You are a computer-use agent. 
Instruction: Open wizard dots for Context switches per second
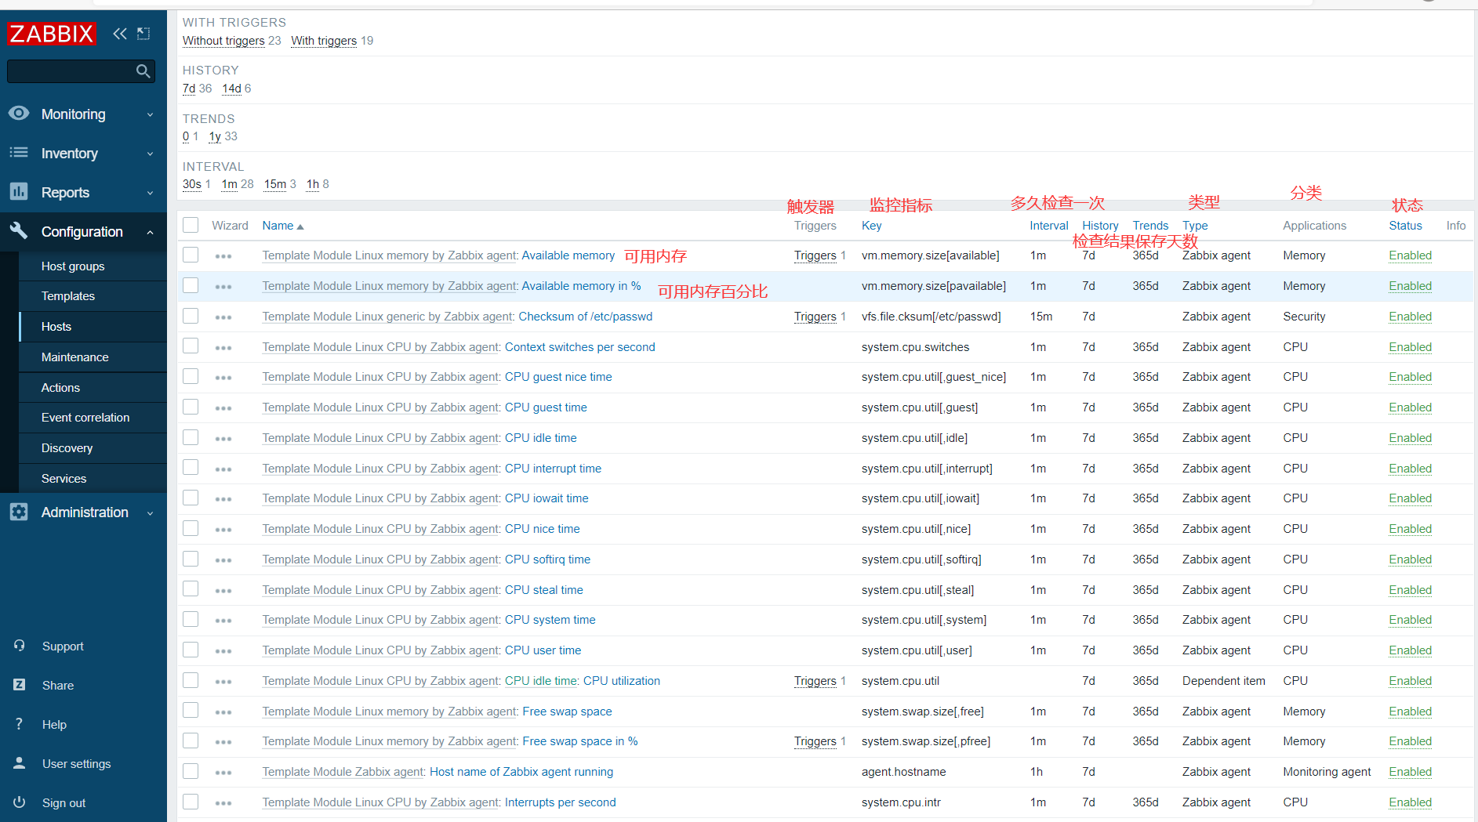(x=223, y=348)
